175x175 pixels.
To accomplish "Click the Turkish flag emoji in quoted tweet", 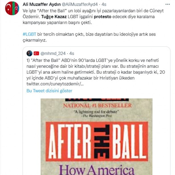I will (x=36, y=53).
